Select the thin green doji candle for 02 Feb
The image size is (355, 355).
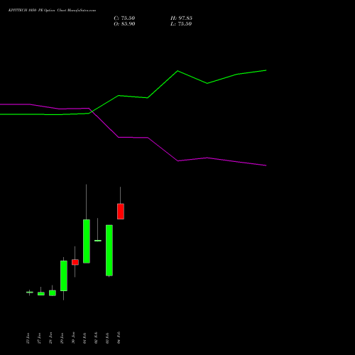pos(98,241)
